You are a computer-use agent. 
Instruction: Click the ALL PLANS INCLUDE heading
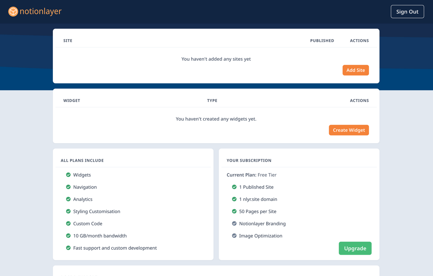82,161
